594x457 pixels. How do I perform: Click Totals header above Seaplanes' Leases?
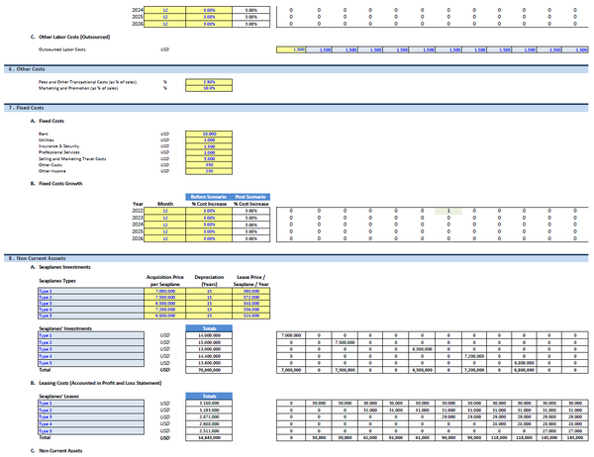209,396
